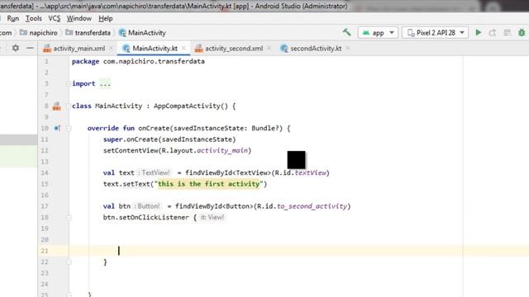
Task: Open the Window menu
Action: pyautogui.click(x=79, y=18)
